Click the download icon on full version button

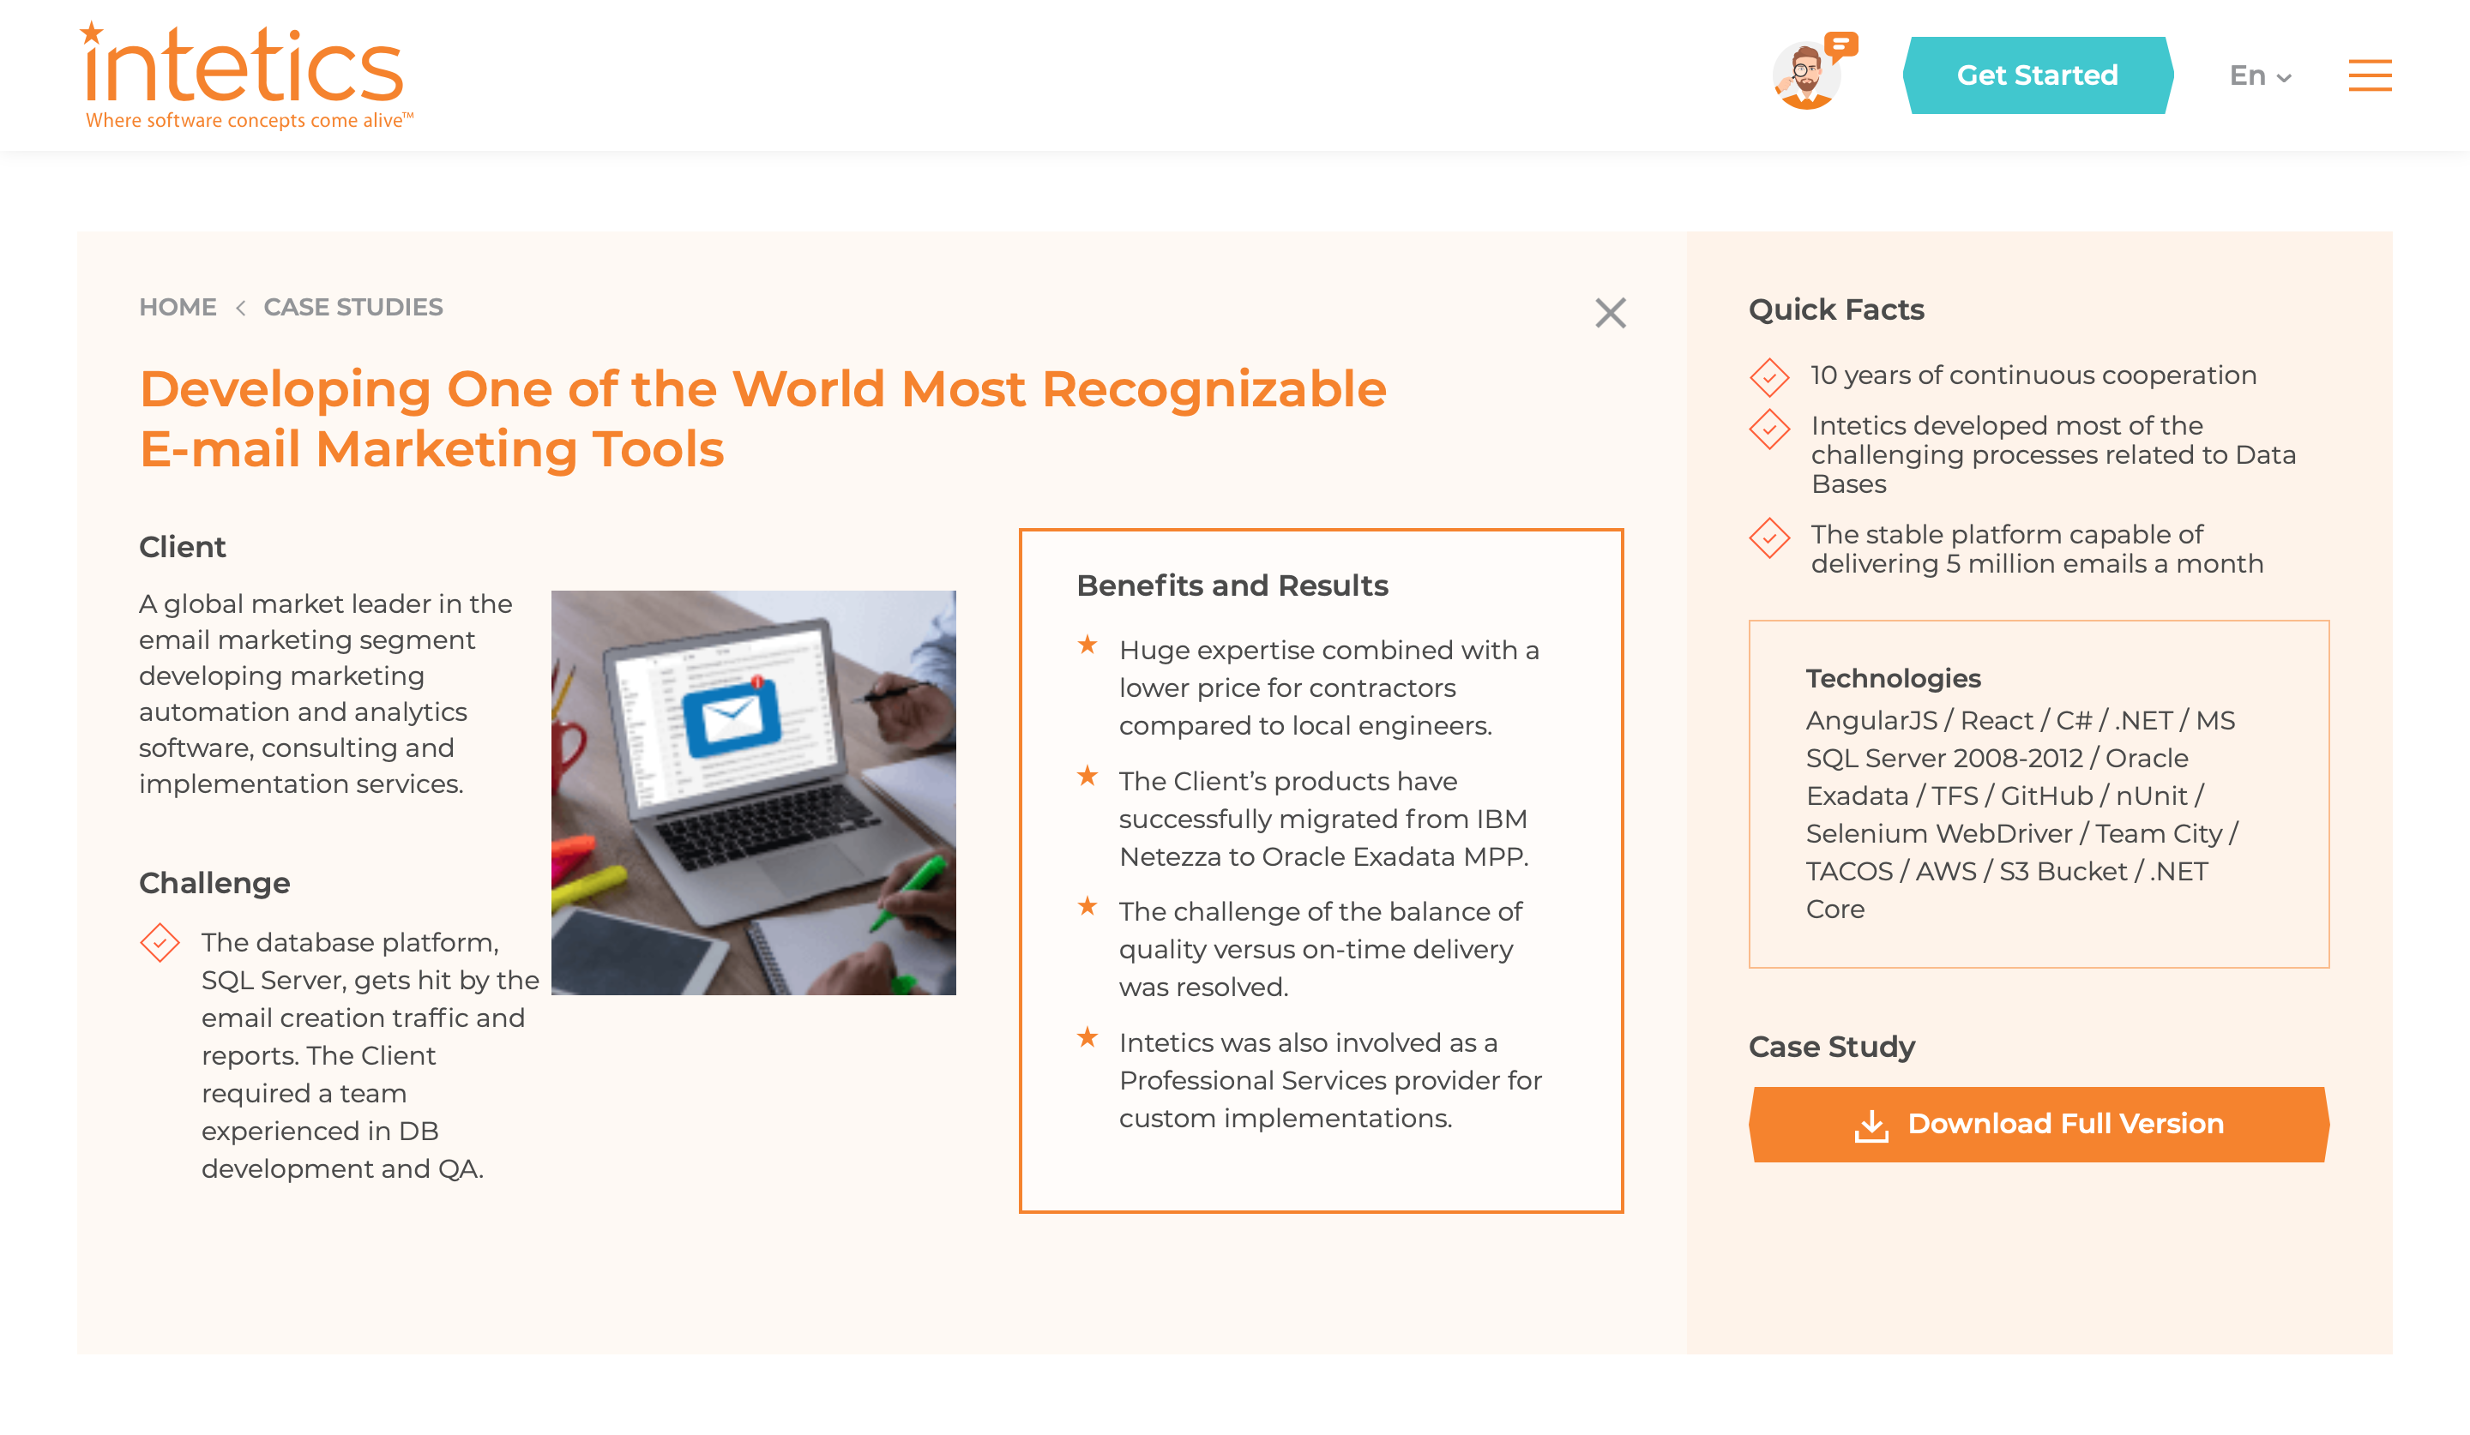1872,1124
